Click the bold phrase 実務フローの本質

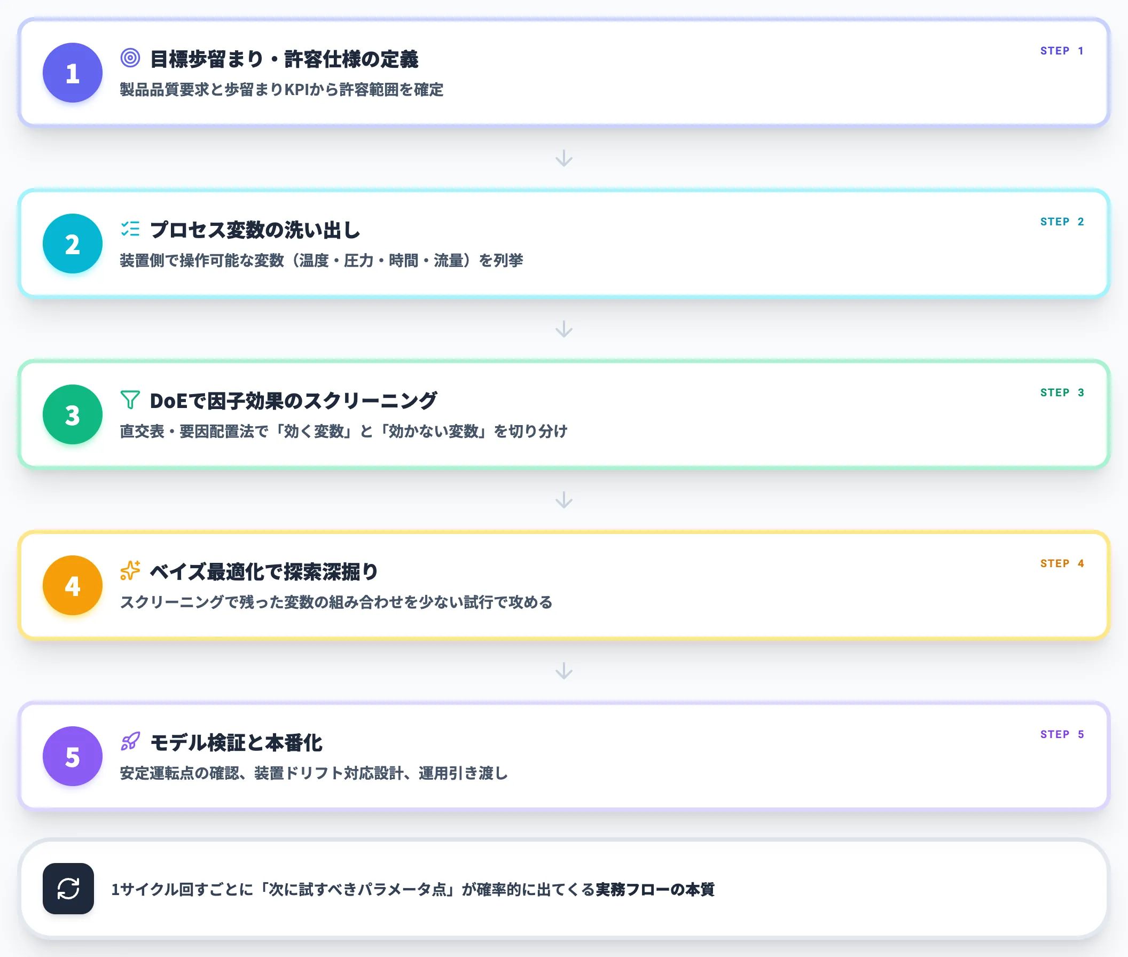click(655, 889)
